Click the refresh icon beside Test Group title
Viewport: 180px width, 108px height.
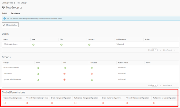point(21,8)
